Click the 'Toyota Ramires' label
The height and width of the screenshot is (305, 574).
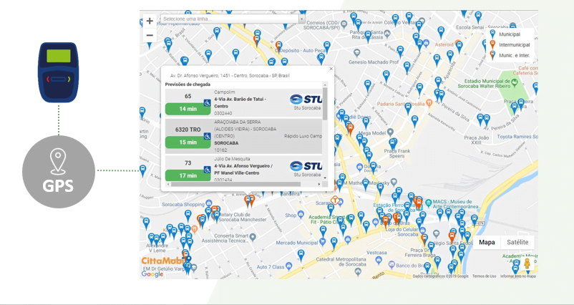pyautogui.click(x=517, y=137)
